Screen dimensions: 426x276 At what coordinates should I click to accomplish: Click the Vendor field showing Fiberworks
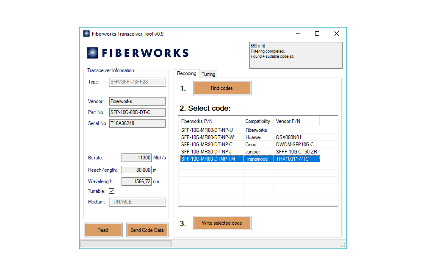pyautogui.click(x=137, y=101)
